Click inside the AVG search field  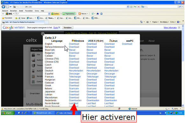32,14
